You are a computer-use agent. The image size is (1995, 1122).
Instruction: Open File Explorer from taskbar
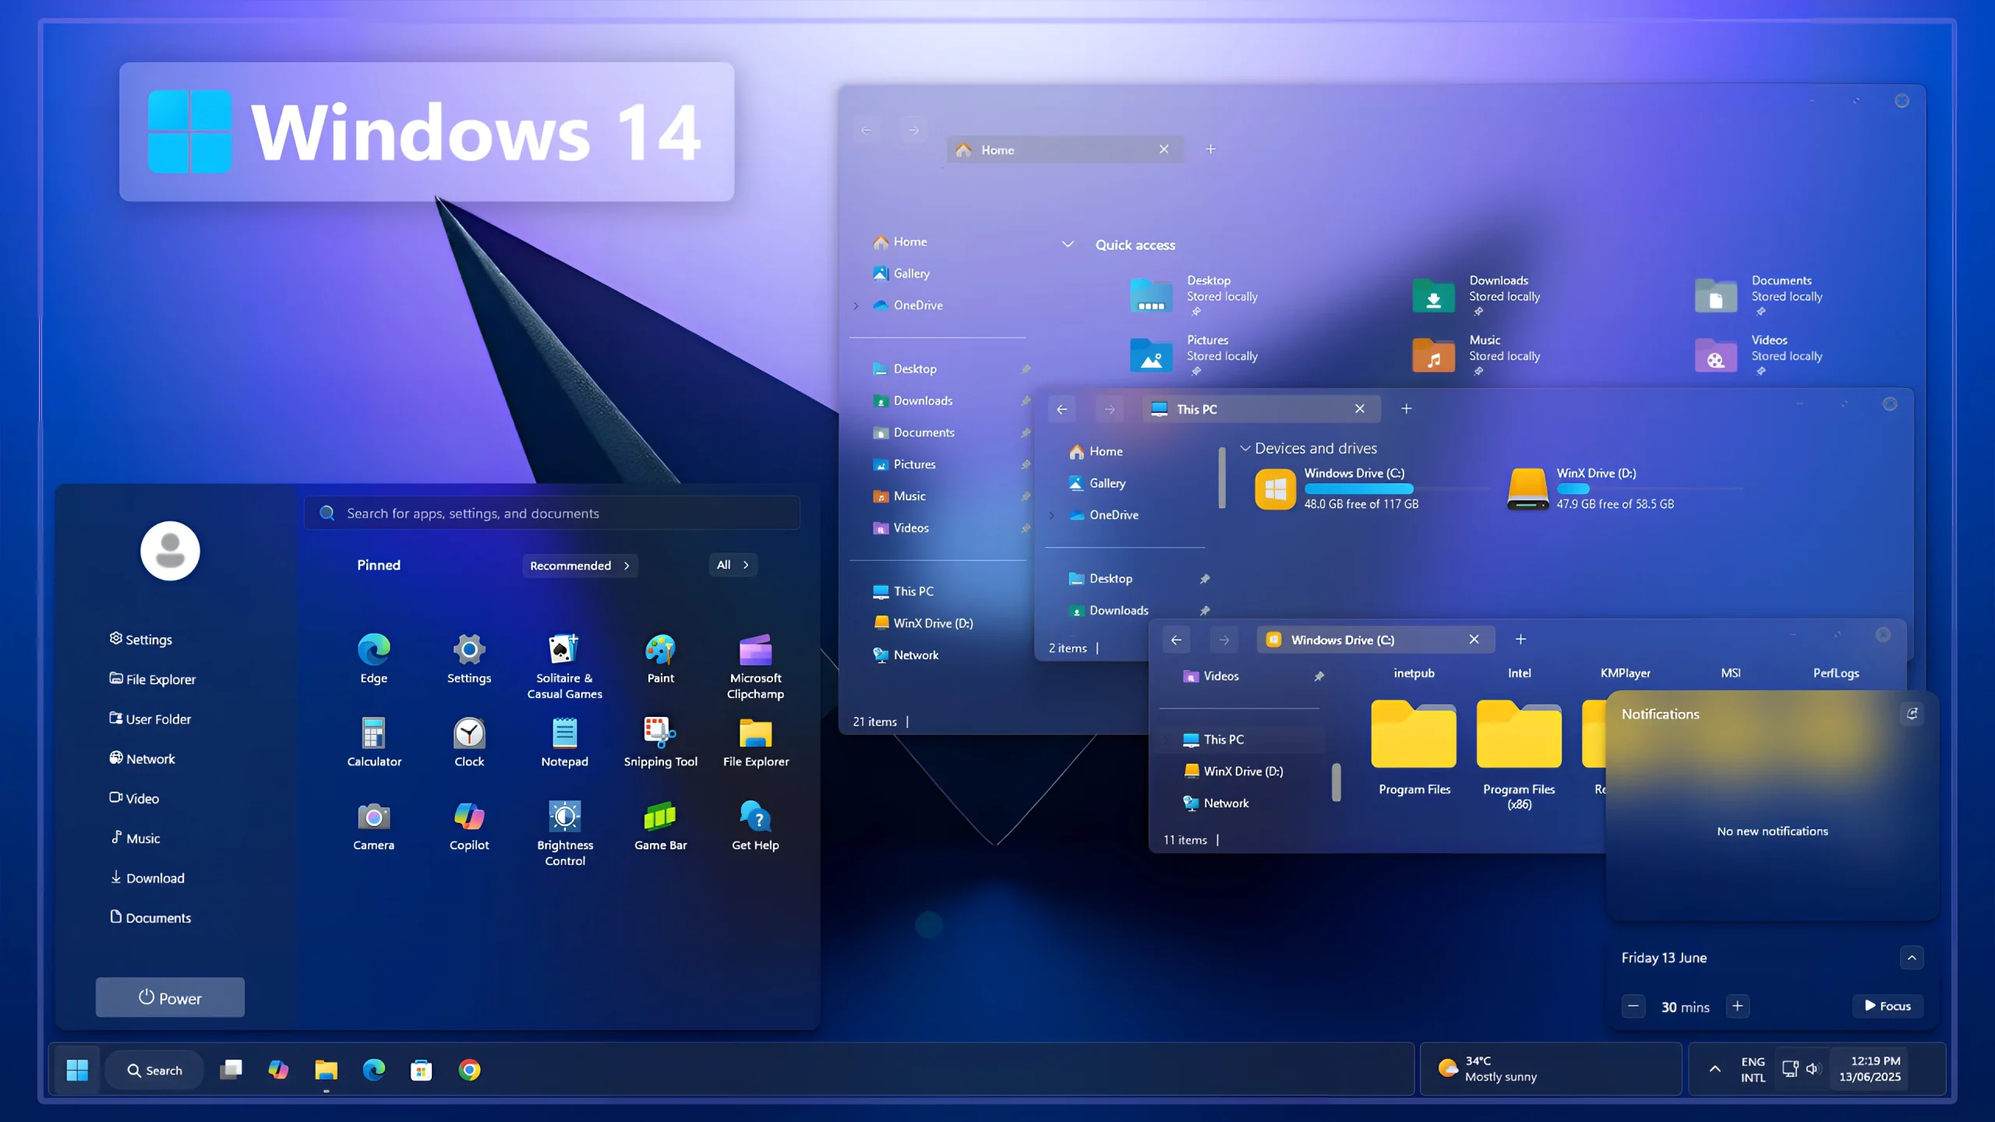(326, 1070)
